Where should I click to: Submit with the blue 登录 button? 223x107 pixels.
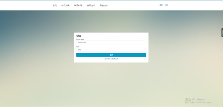[111, 55]
